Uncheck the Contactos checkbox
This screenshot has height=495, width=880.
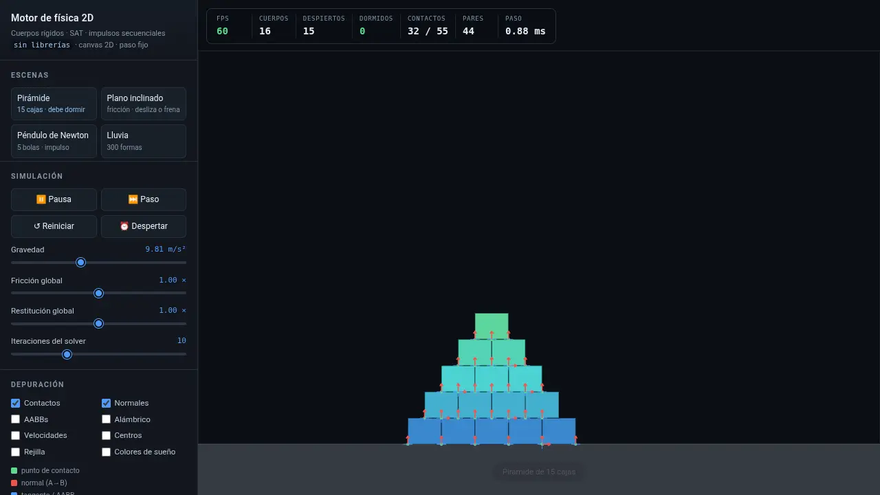coord(16,403)
